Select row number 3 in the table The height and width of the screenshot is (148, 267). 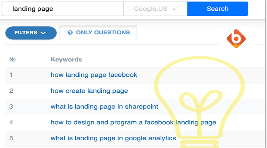11,107
